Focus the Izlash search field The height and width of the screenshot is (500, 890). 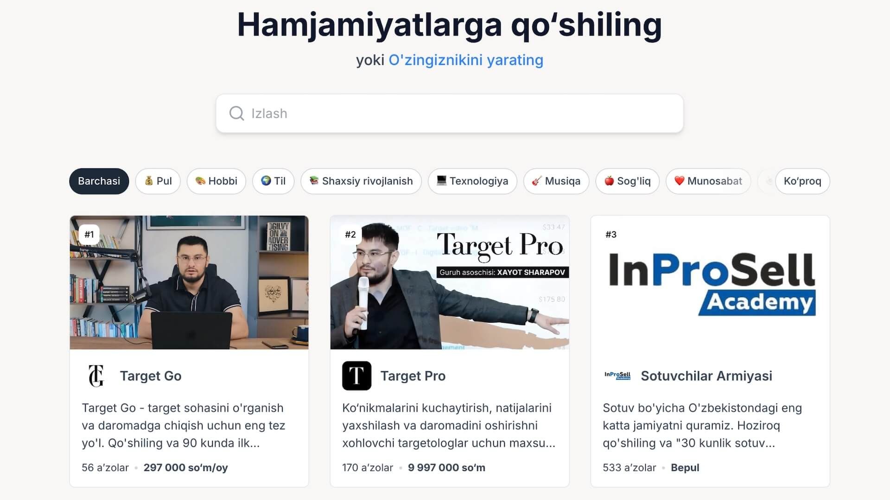[x=450, y=113]
